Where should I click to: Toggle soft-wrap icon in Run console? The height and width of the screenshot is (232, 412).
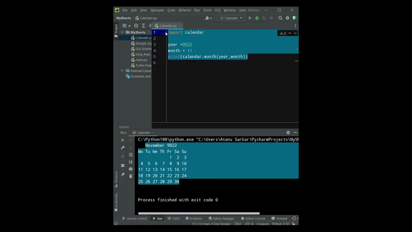tap(130, 155)
